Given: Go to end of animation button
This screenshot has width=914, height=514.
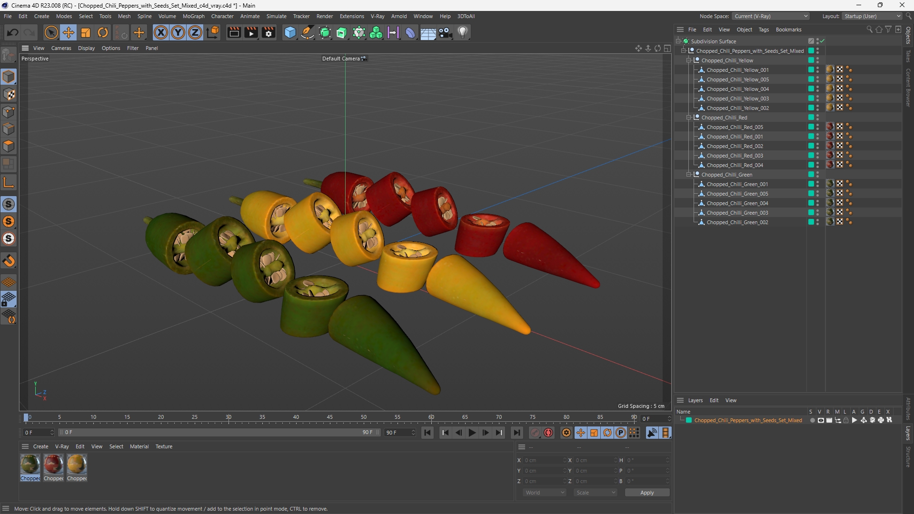Looking at the screenshot, I should pyautogui.click(x=517, y=433).
